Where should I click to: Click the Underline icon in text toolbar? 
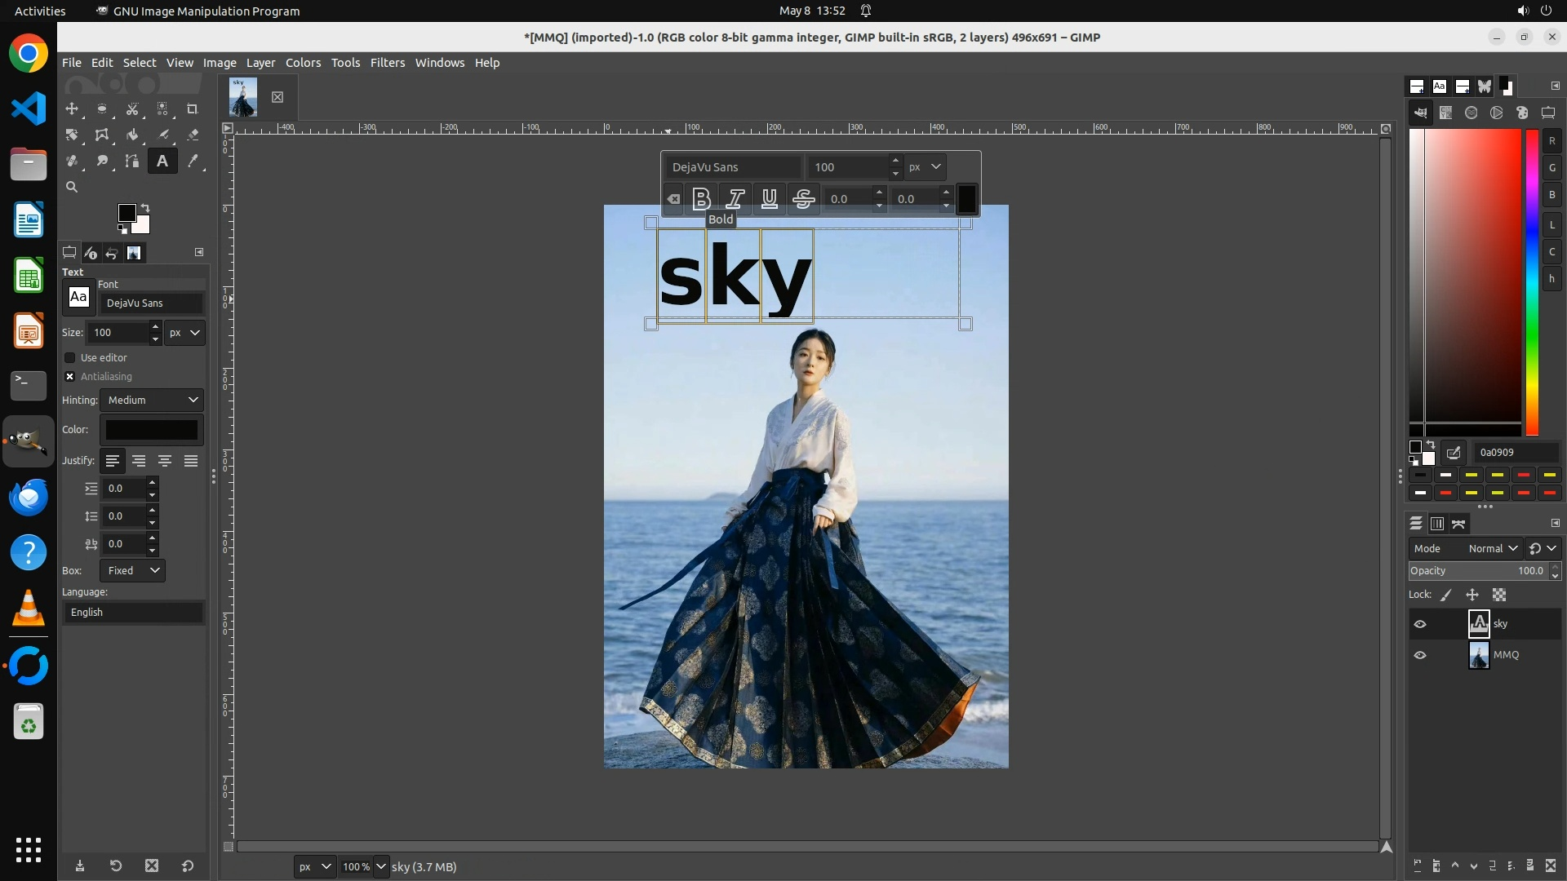pyautogui.click(x=769, y=198)
